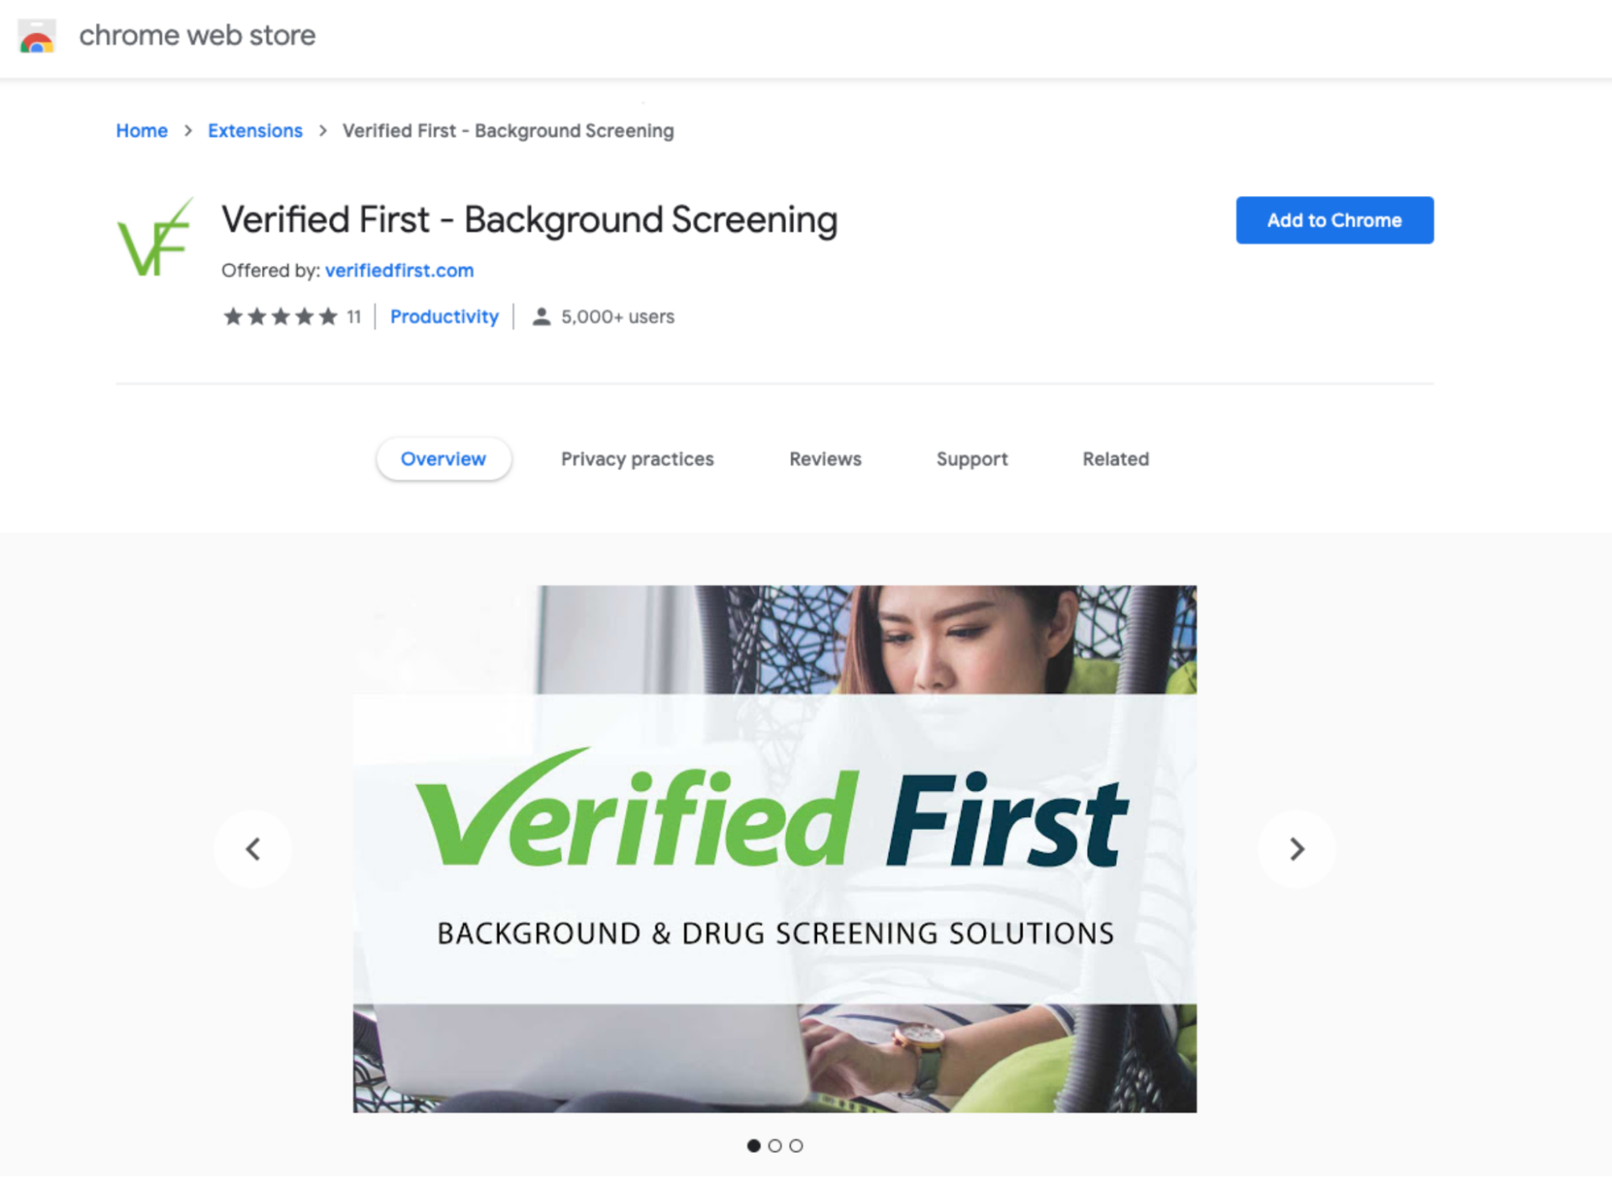Click the Verified First VF extension logo
Screen dimensions: 1612x1177
coord(156,237)
